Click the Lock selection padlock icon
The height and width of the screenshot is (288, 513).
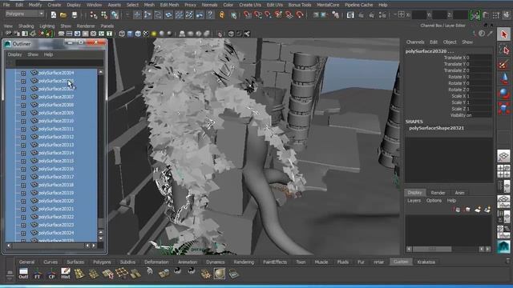point(222,14)
